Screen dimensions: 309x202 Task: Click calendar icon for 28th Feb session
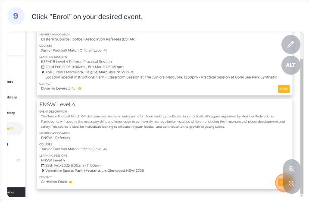pyautogui.click(x=43, y=165)
